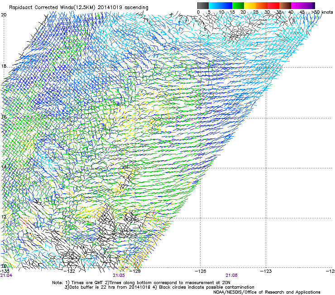The width and height of the screenshot is (335, 295).
Task: Click the longitude axis label '-129'
Action: click(x=135, y=271)
